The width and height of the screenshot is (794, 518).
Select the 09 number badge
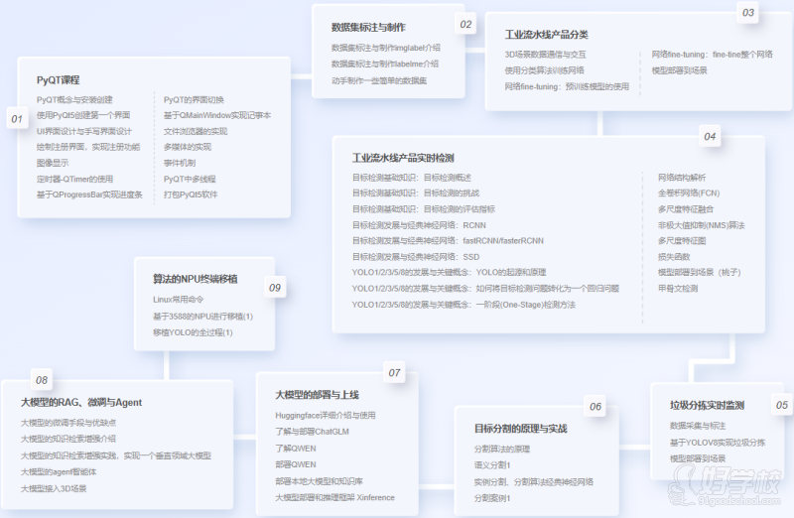tap(275, 288)
